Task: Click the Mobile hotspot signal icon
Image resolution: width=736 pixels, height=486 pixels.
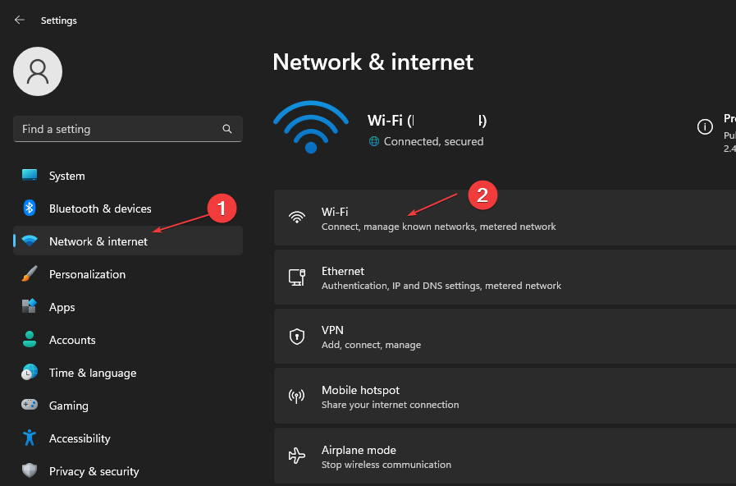Action: [297, 397]
